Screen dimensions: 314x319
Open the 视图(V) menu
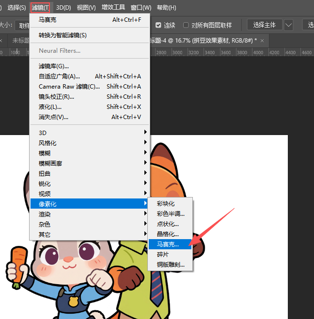(86, 8)
